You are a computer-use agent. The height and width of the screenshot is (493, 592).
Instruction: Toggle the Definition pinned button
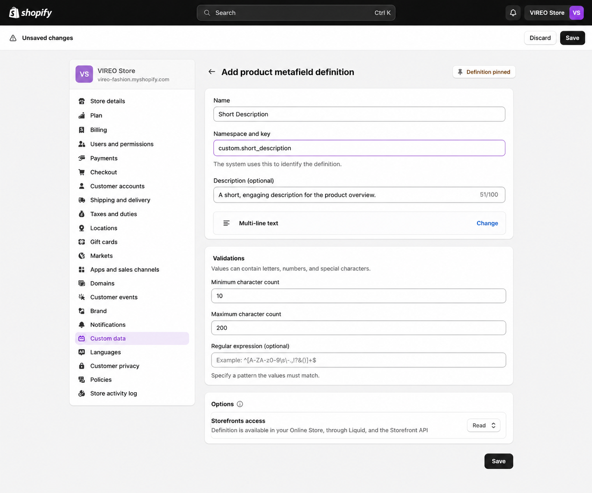pyautogui.click(x=484, y=72)
